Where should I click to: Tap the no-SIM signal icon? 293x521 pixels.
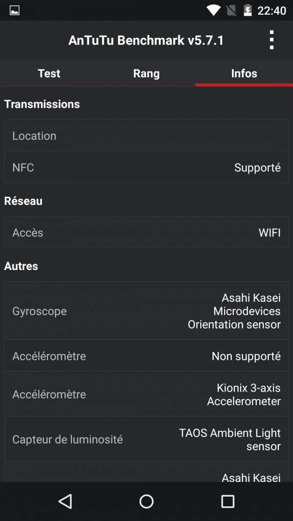[231, 10]
